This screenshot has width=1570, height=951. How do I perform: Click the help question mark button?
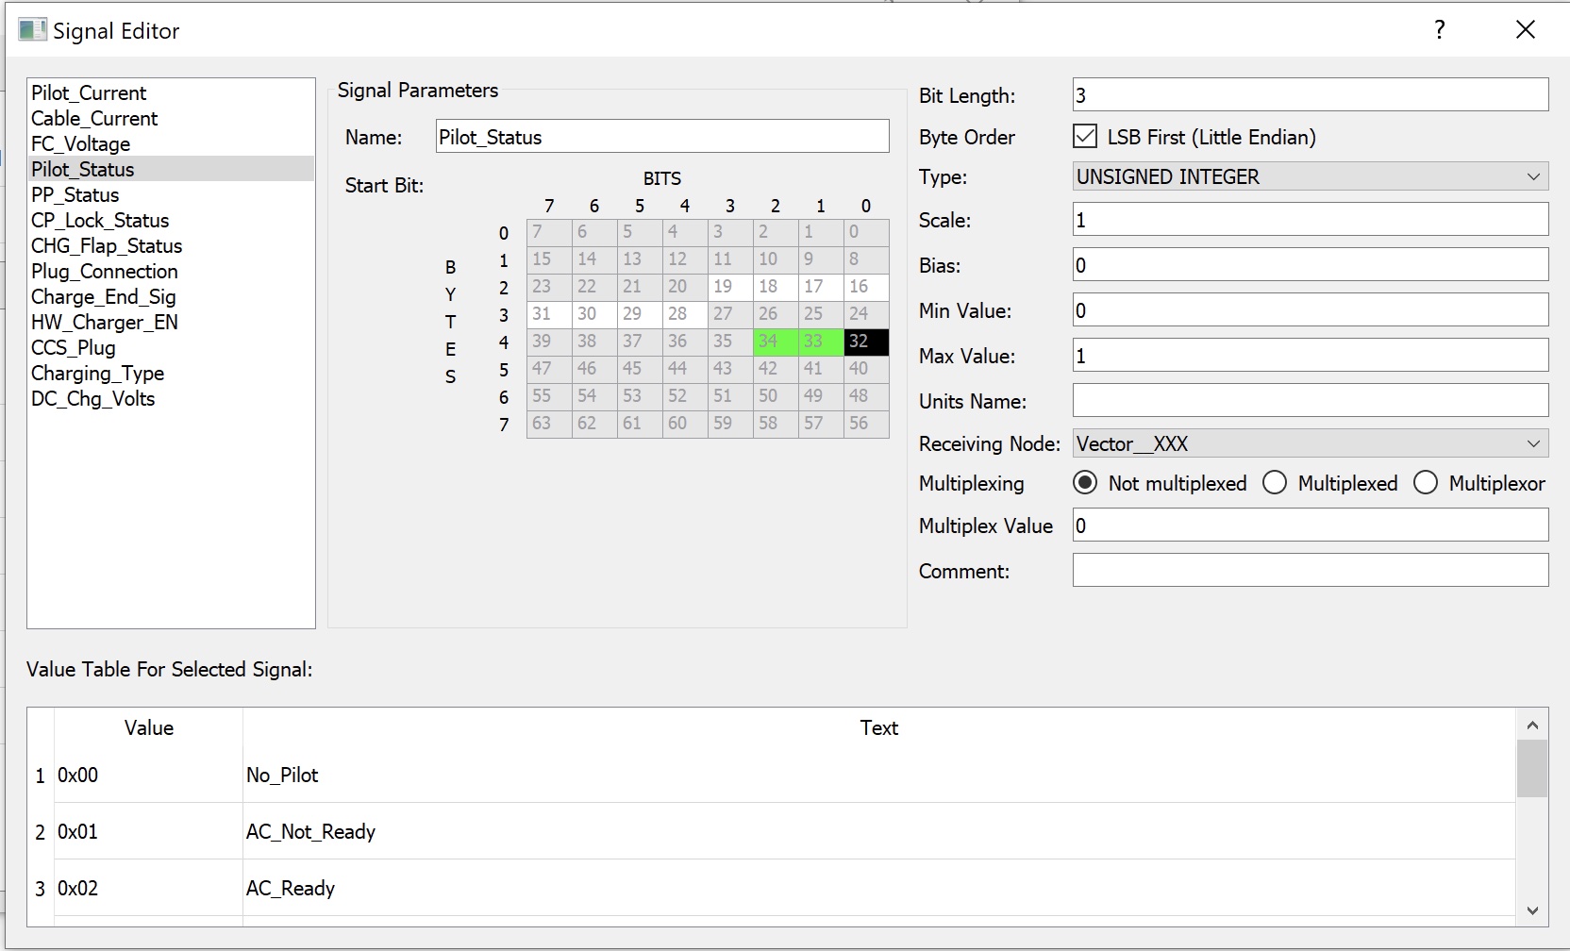pos(1439,30)
